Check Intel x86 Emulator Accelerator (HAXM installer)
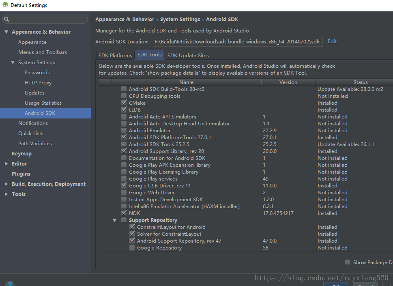 (124, 206)
